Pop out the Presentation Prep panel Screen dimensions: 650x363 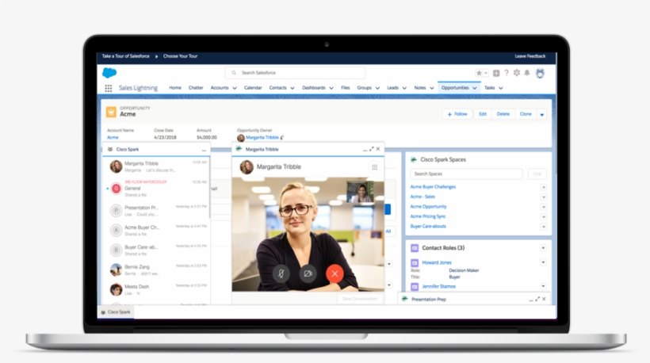coord(537,299)
